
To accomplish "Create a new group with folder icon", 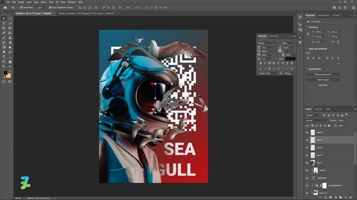I will pos(341,198).
